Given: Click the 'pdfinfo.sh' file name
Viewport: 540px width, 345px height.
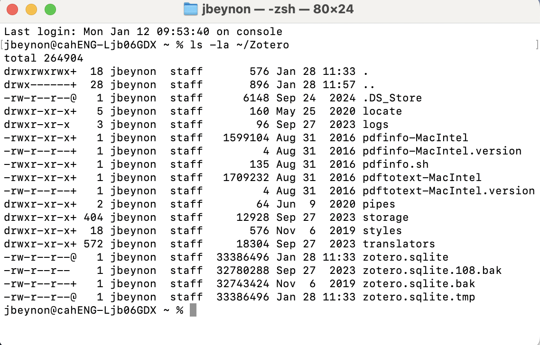Looking at the screenshot, I should pos(396,164).
